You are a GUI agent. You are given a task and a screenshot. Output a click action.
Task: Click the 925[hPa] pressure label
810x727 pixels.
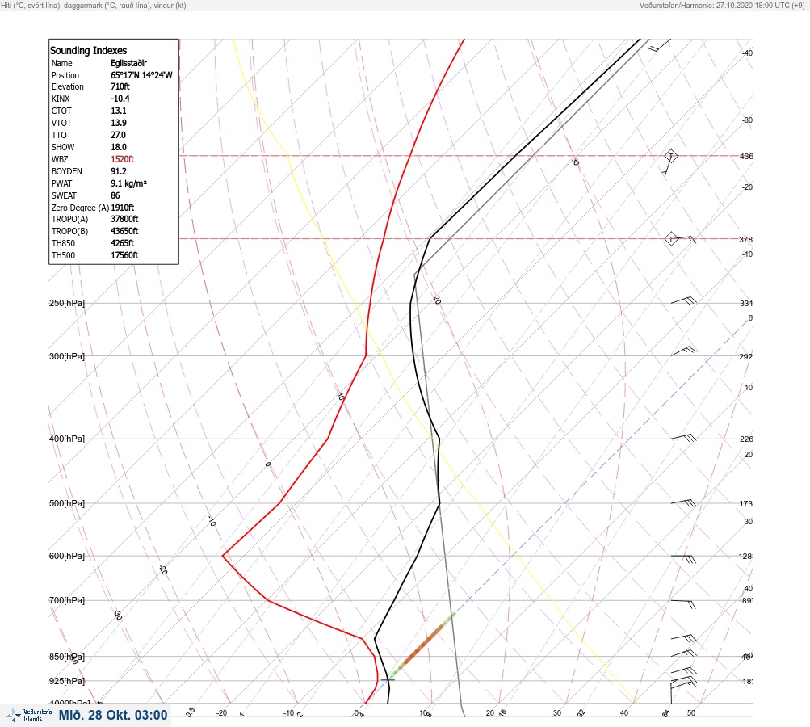click(x=67, y=681)
